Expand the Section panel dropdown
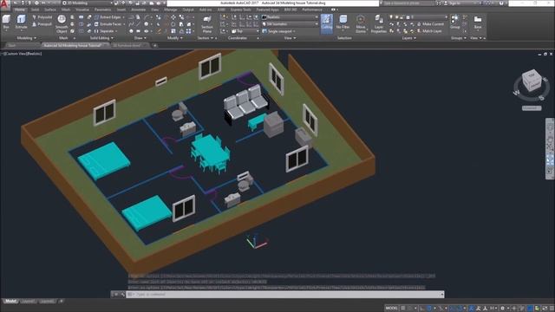 tap(206, 38)
